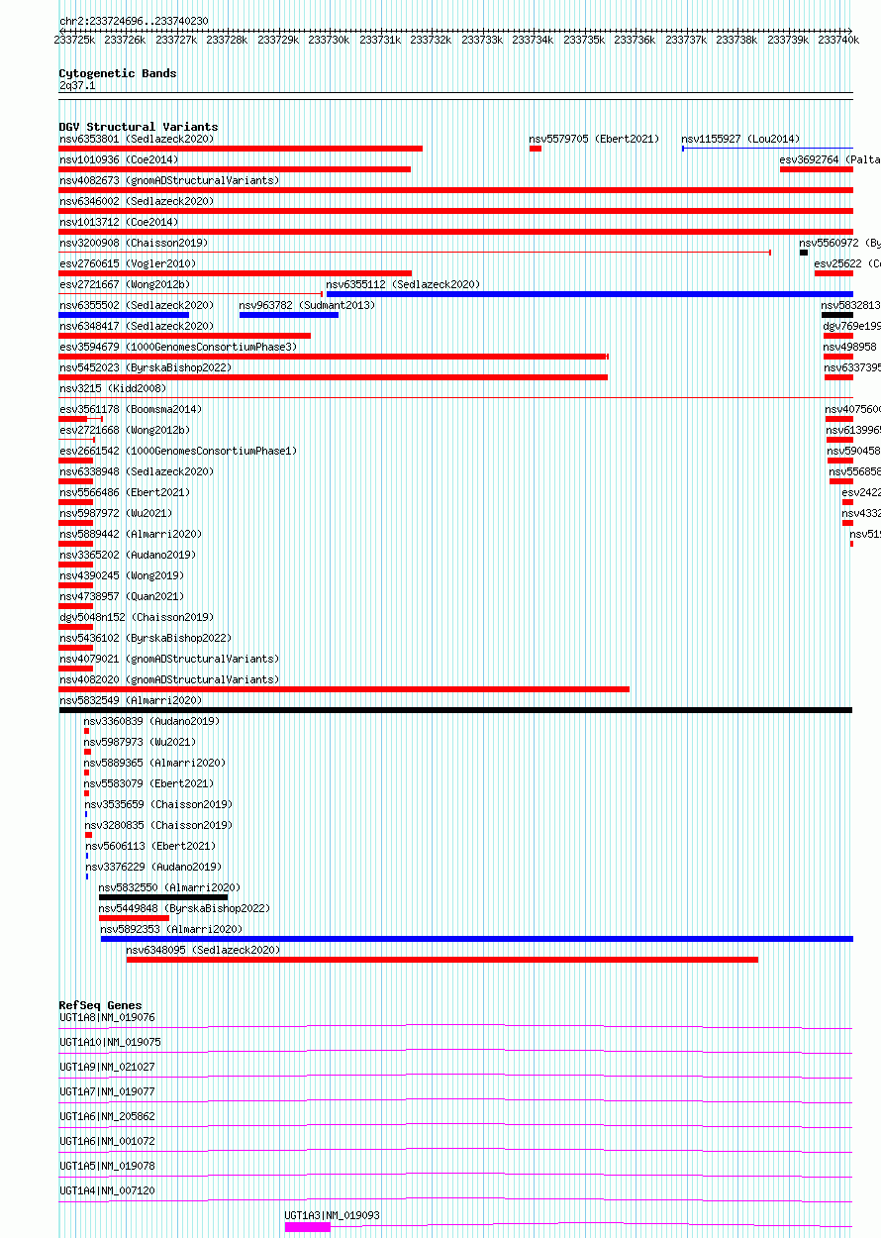The width and height of the screenshot is (881, 1238).
Task: Open the nsv4738957 (Quan2021) label
Action: pyautogui.click(x=122, y=596)
